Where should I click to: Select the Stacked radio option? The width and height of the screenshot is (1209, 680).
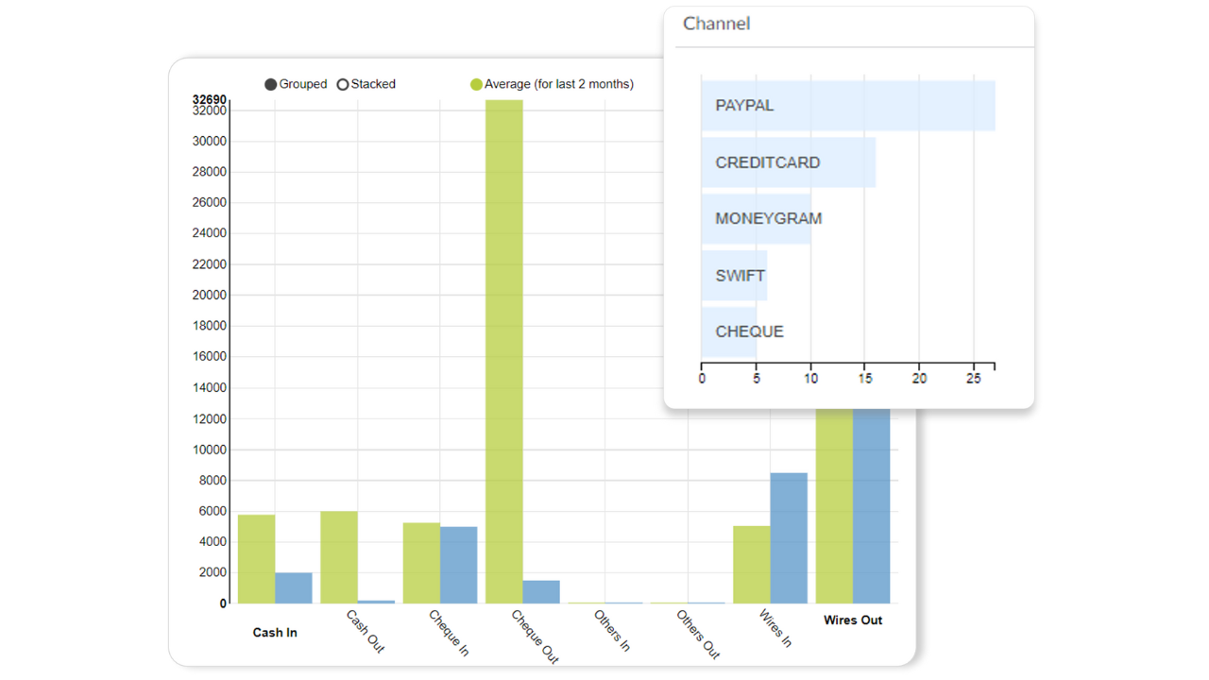tap(366, 84)
